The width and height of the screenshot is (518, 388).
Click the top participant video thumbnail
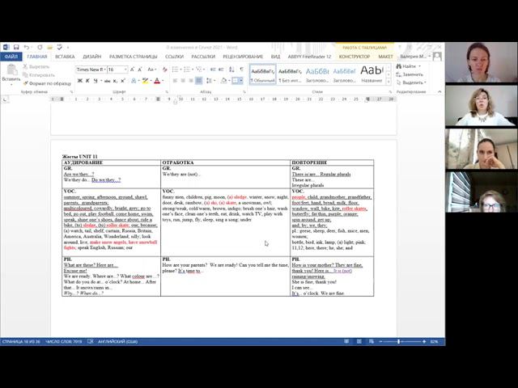point(482,62)
